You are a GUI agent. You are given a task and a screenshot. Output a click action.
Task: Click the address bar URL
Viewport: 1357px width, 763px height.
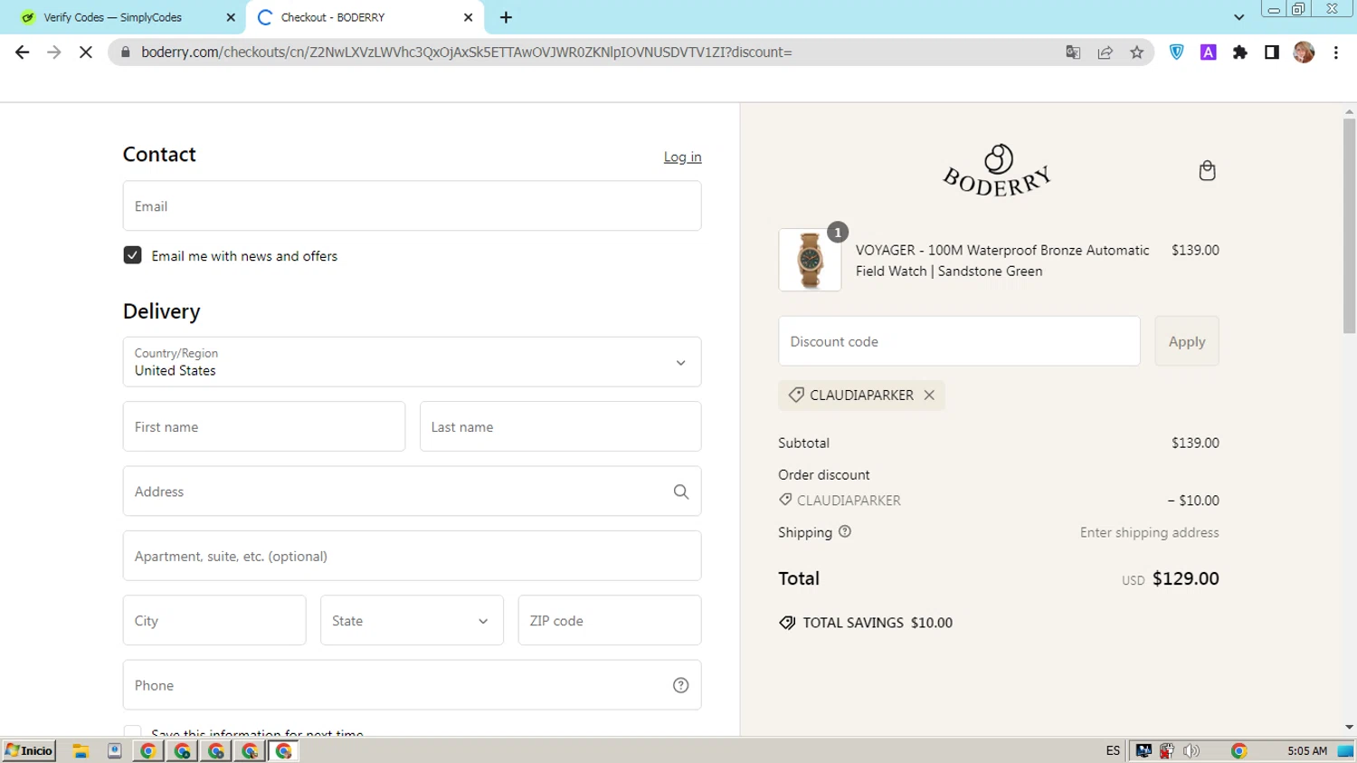[x=466, y=52]
